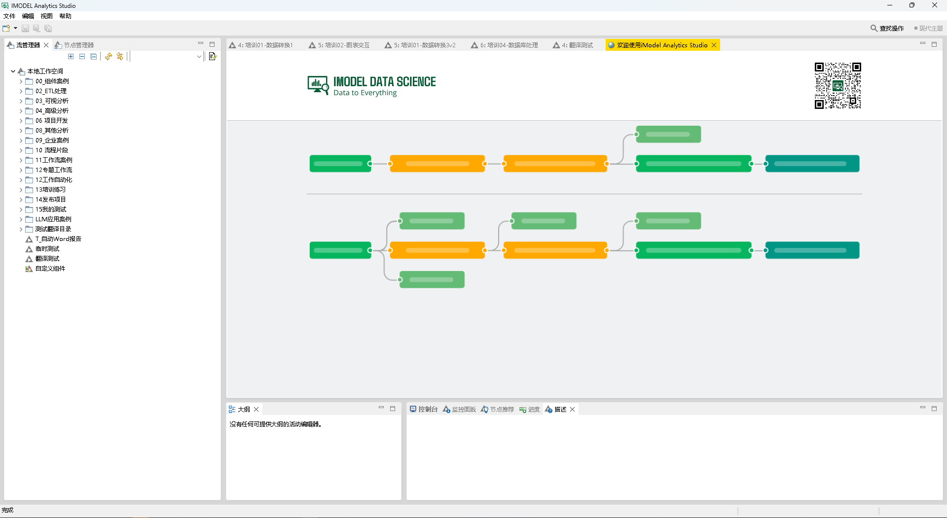The width and height of the screenshot is (947, 518).
Task: Select the 11工作流案例 folder
Action: coord(54,160)
